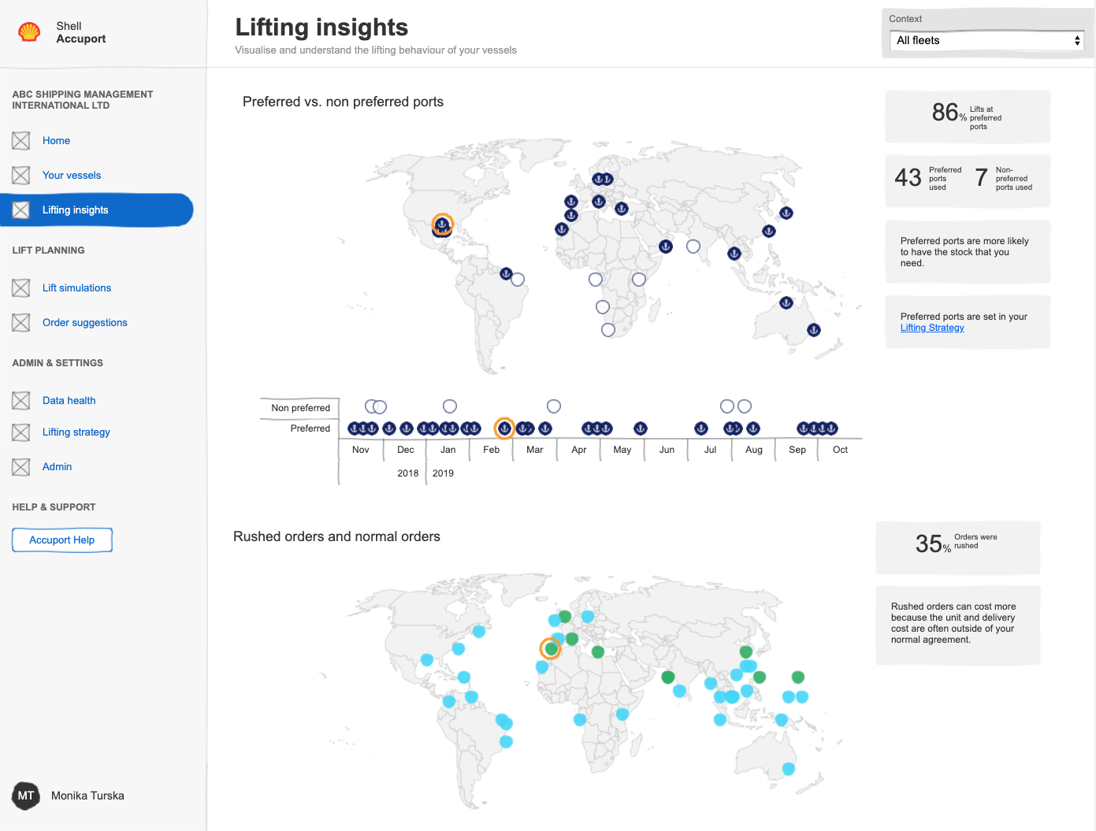Image resolution: width=1096 pixels, height=831 pixels.
Task: Select the preferred lift marker in early July
Action: [701, 428]
